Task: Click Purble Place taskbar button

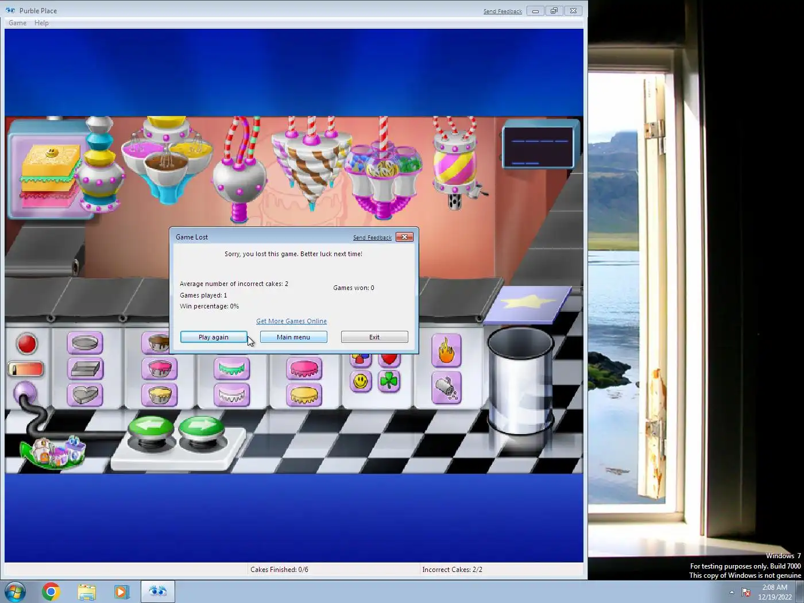Action: [157, 592]
